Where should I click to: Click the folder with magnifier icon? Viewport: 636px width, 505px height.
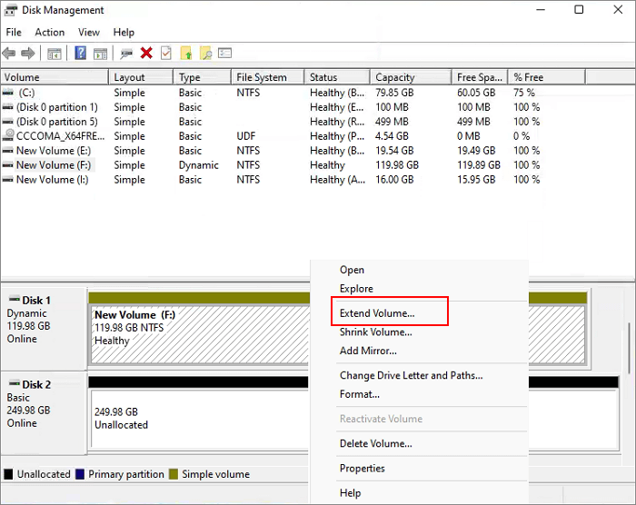click(x=205, y=54)
